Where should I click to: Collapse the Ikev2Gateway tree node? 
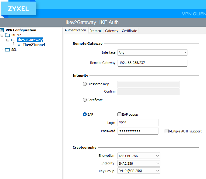[8, 40]
